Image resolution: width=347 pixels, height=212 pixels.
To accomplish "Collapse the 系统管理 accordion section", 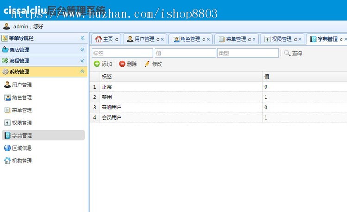I will tap(43, 72).
